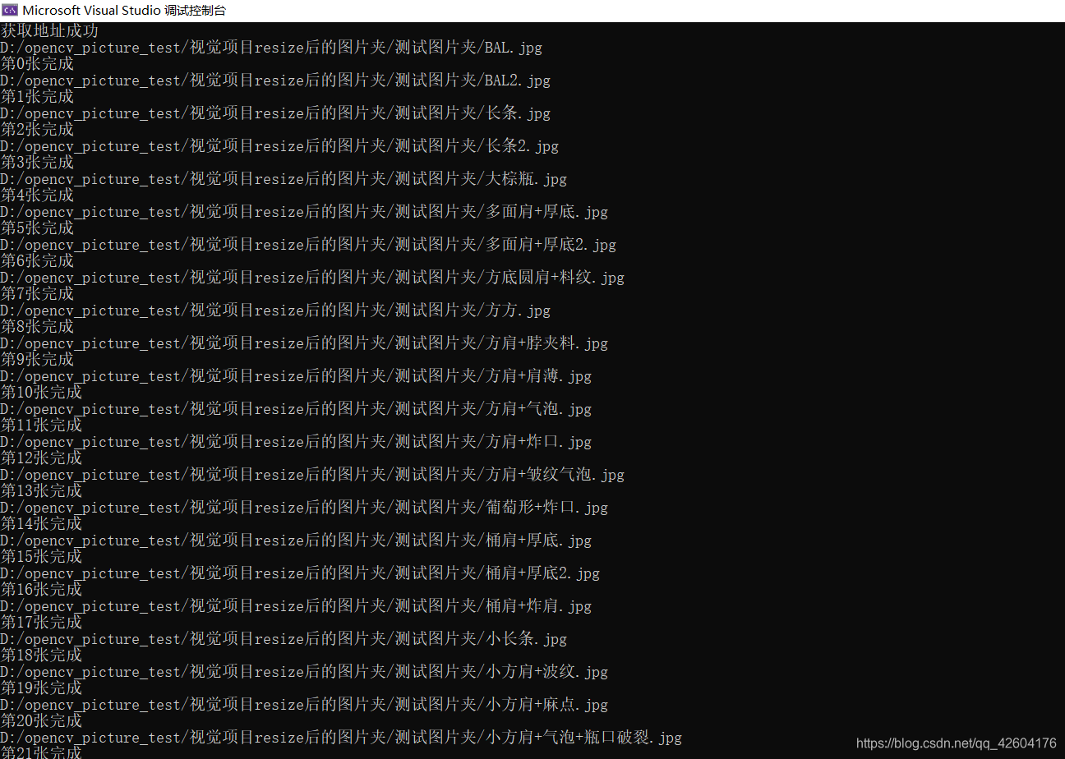This screenshot has height=759, width=1065.
Task: Select the path line ending in /长条.jpg
Action: pyautogui.click(x=275, y=113)
